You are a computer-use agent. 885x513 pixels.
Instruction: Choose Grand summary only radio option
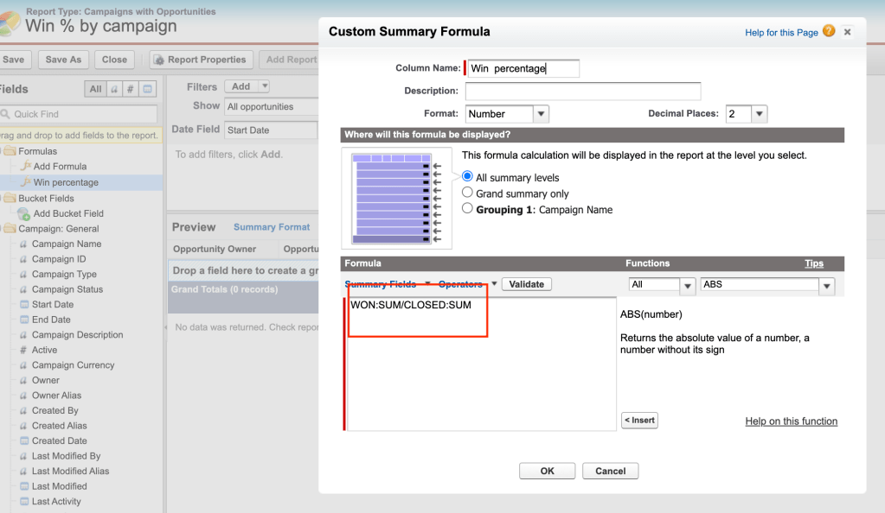[468, 193]
